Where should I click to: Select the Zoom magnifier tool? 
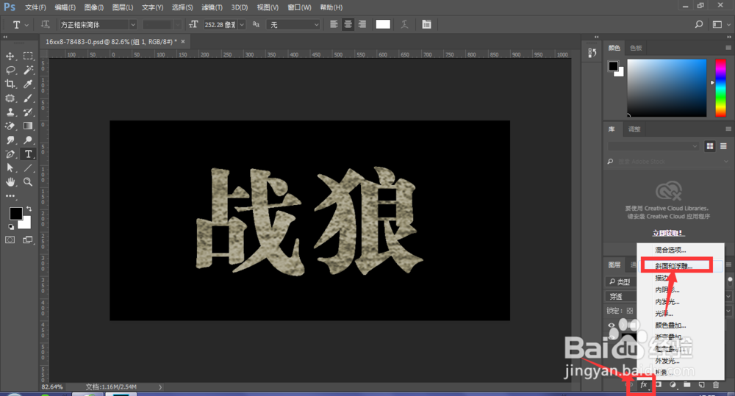tap(28, 182)
